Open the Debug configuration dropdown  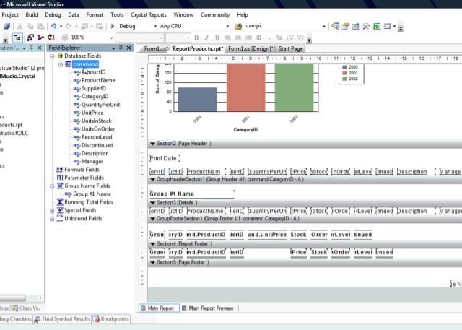click(155, 26)
